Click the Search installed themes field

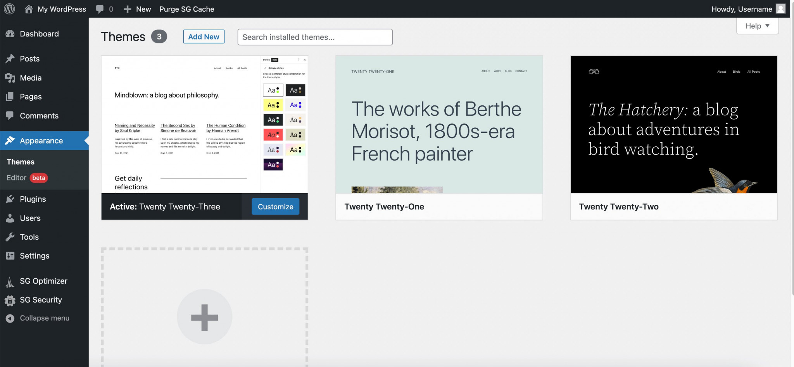315,37
